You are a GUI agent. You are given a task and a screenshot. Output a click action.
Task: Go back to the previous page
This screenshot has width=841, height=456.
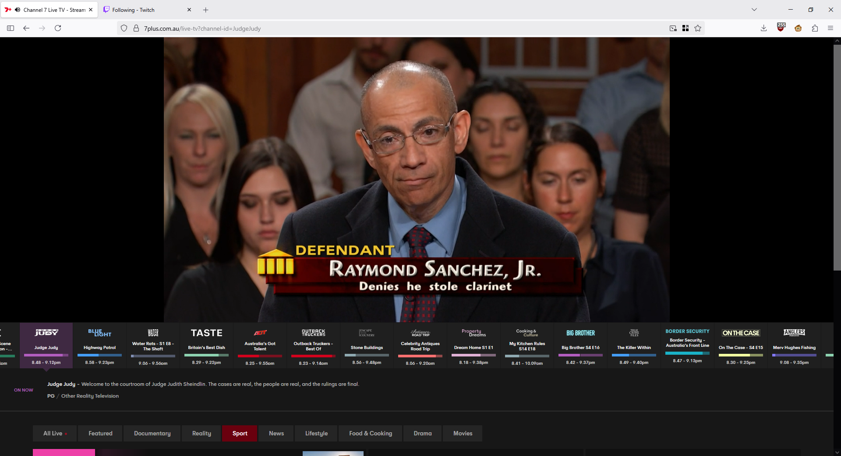26,28
